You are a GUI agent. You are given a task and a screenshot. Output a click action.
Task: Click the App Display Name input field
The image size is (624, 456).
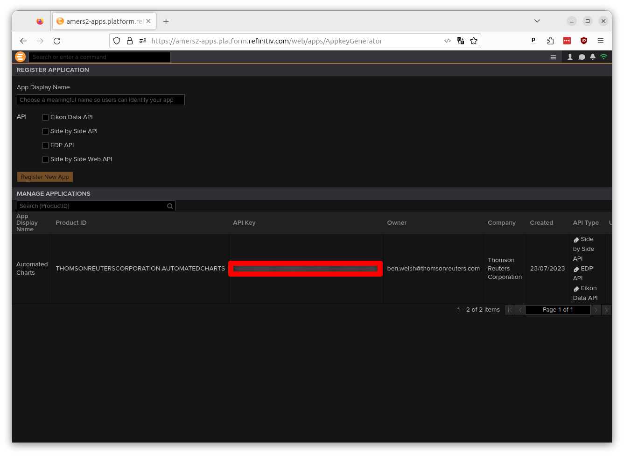click(x=101, y=100)
